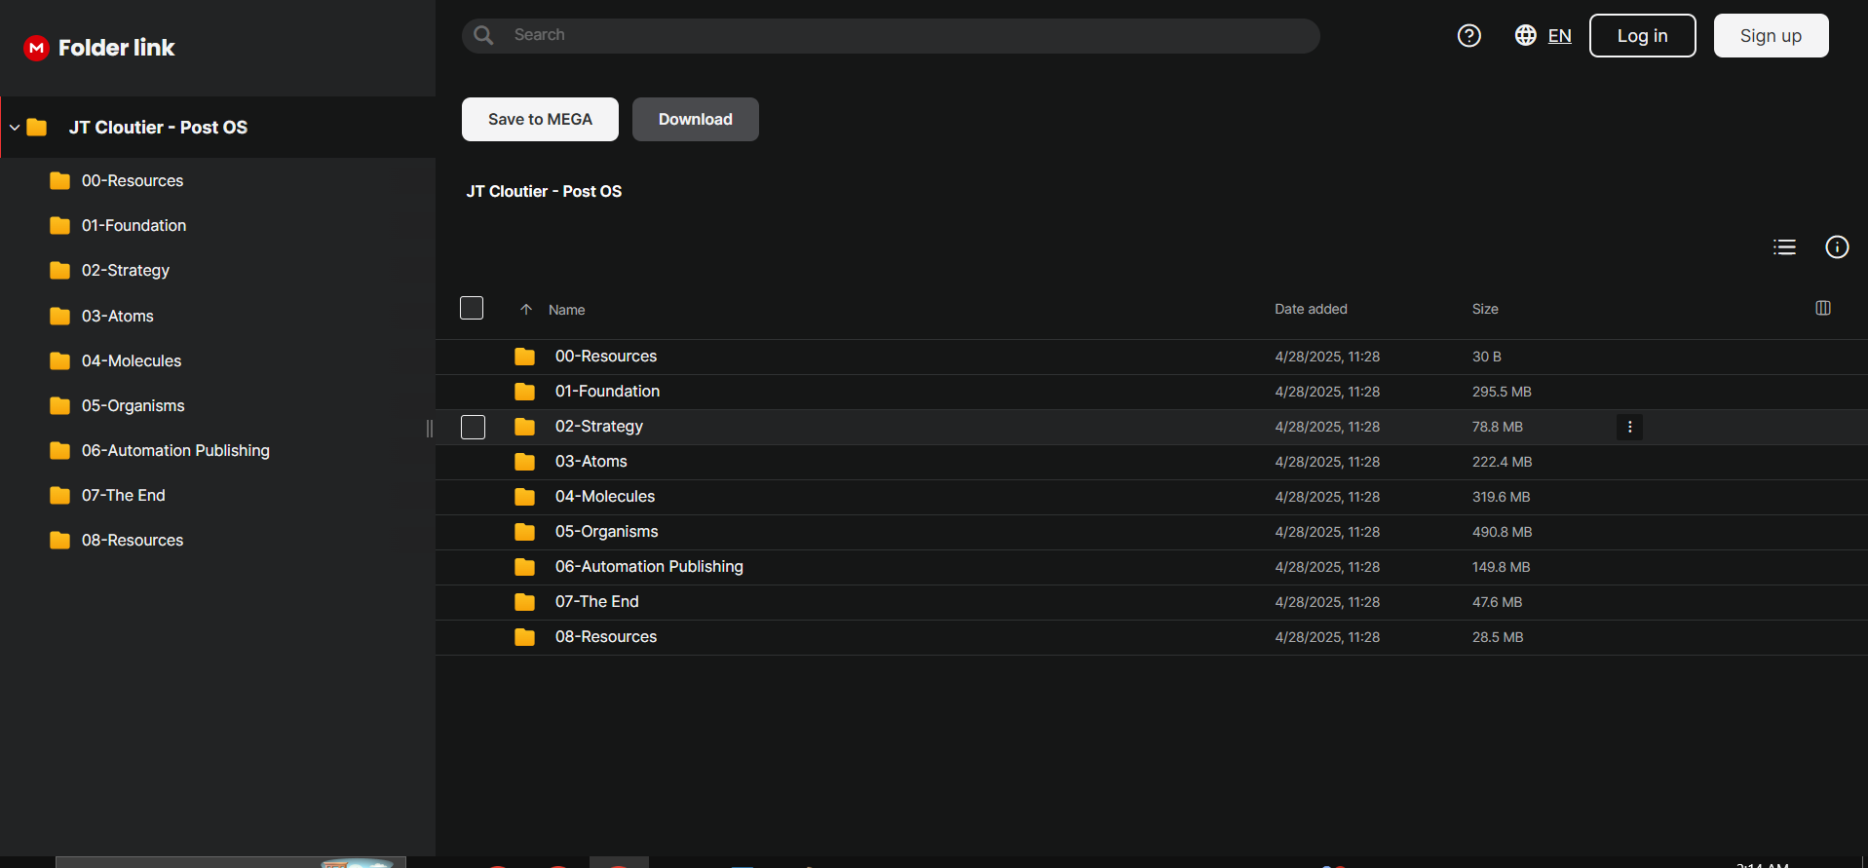Click the sort arrow beside Name
Viewport: 1868px width, 868px height.
tap(526, 310)
